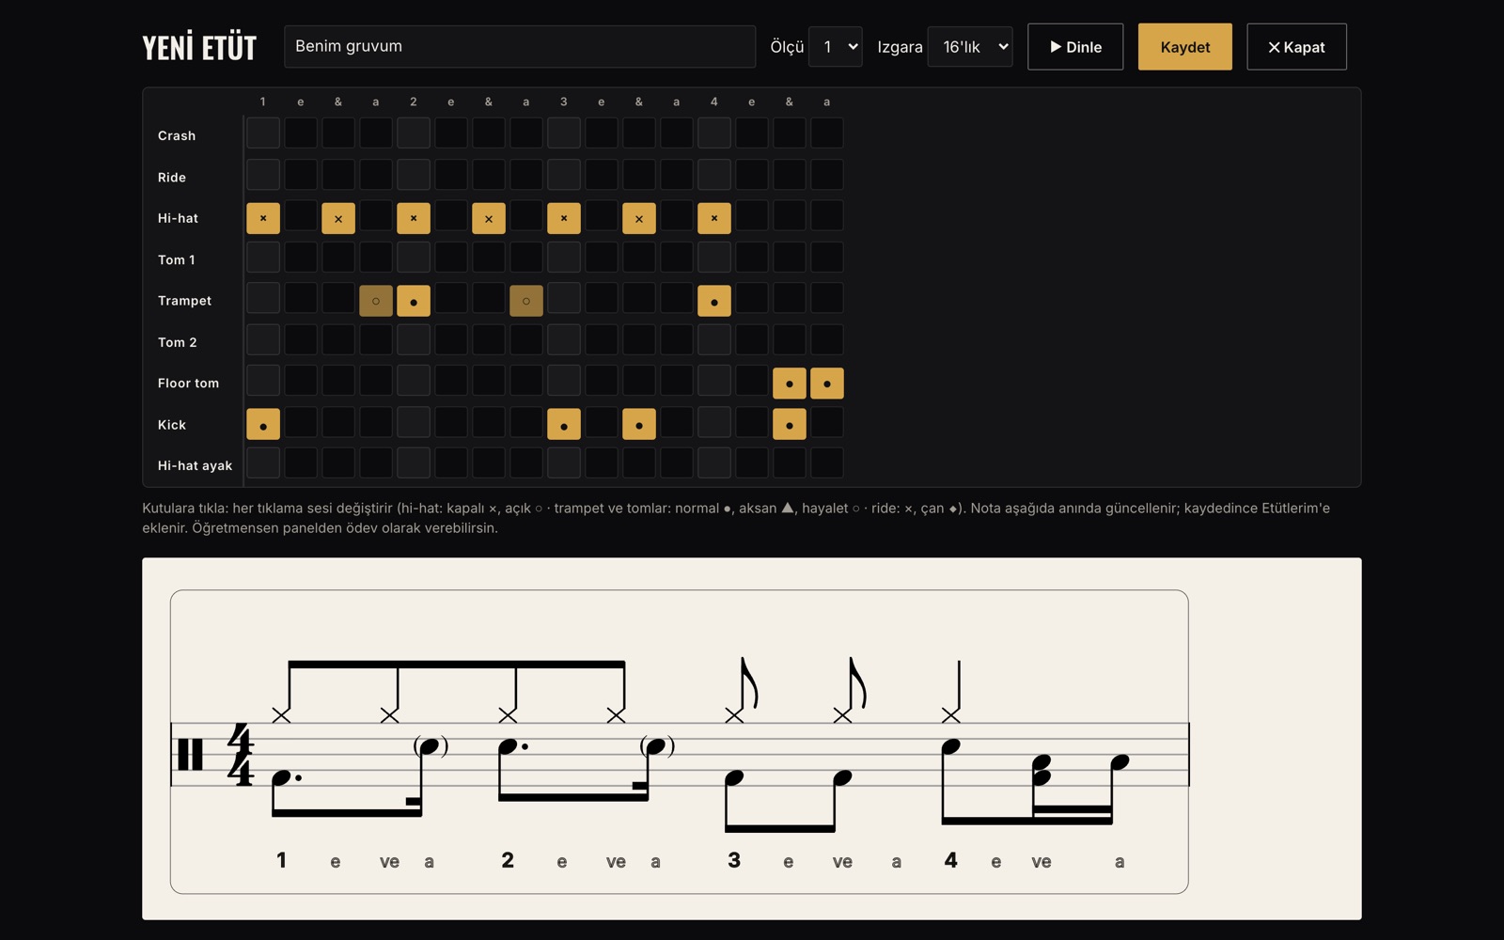The height and width of the screenshot is (940, 1504).
Task: Open the Izgara grid resolution dropdown
Action: click(970, 47)
